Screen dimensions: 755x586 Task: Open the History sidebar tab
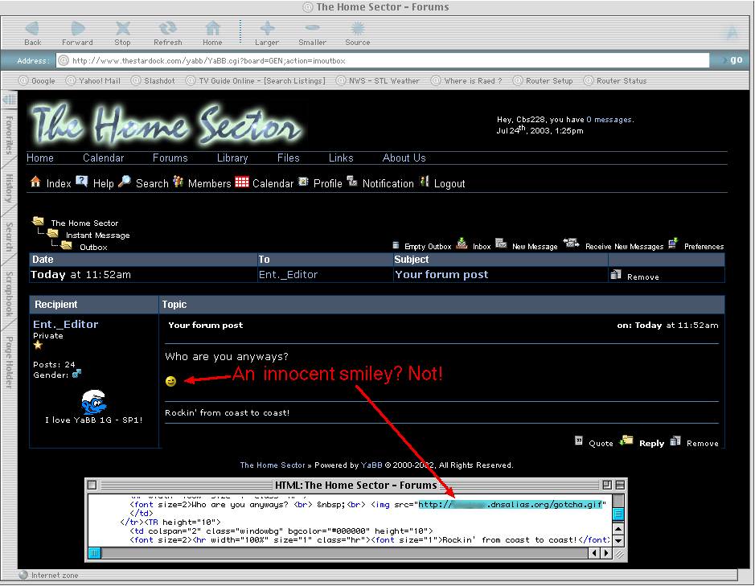(9, 189)
